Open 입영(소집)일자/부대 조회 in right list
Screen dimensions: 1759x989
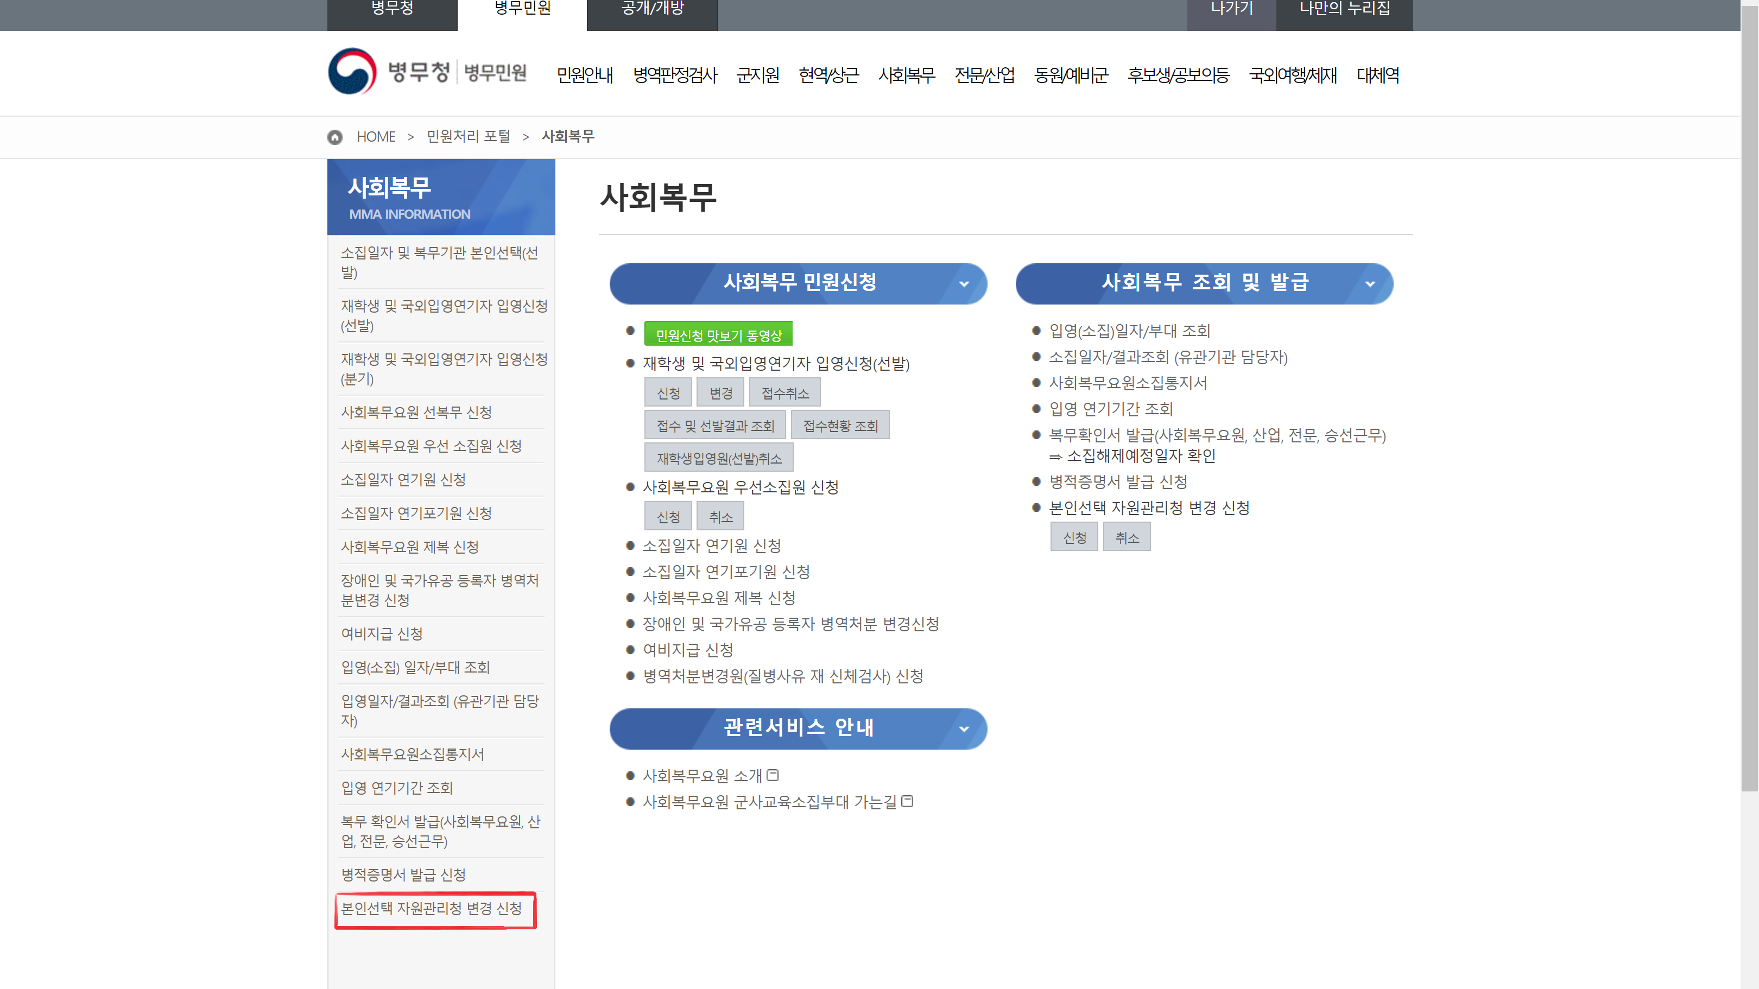[x=1130, y=331]
